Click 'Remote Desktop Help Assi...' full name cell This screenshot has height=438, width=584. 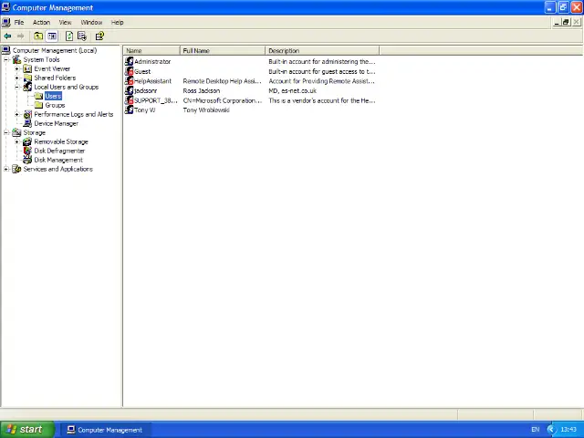223,81
